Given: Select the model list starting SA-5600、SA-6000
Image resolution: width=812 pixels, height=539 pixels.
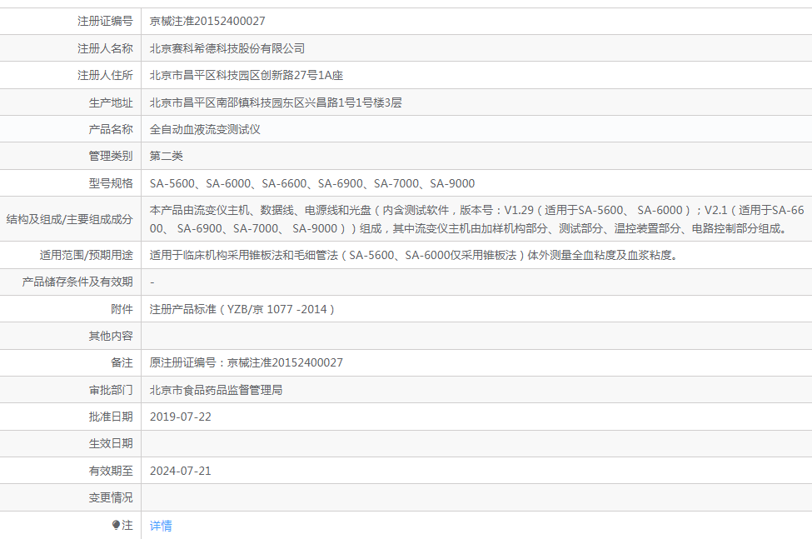Looking at the screenshot, I should pyautogui.click(x=312, y=183).
